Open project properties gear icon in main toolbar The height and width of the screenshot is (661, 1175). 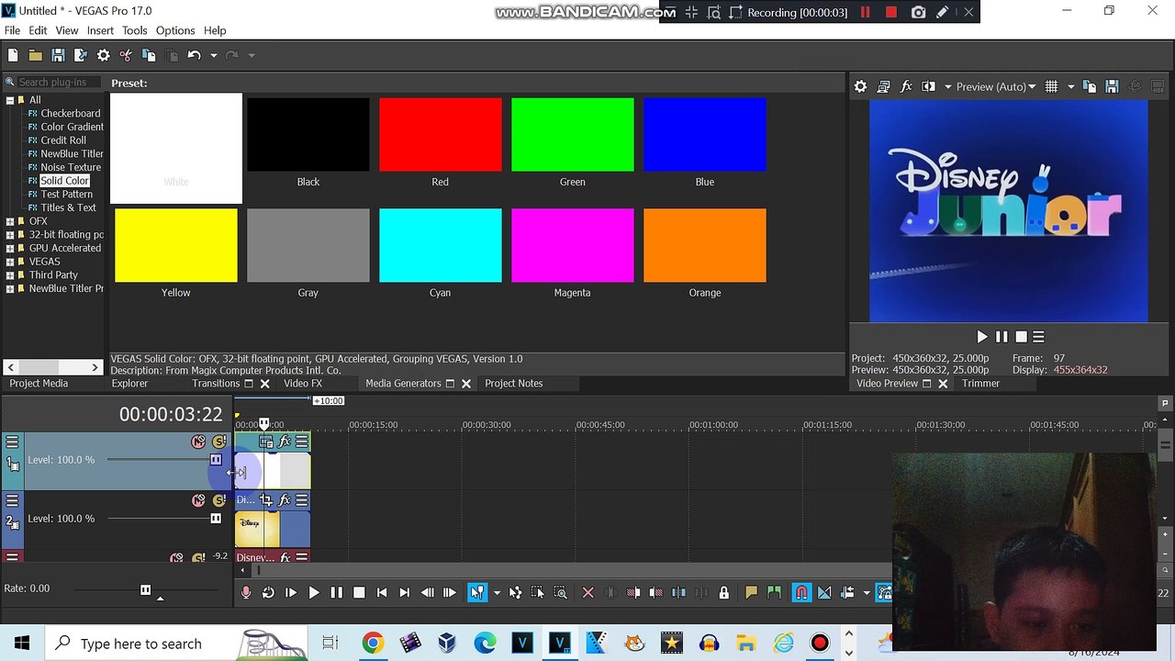tap(104, 55)
